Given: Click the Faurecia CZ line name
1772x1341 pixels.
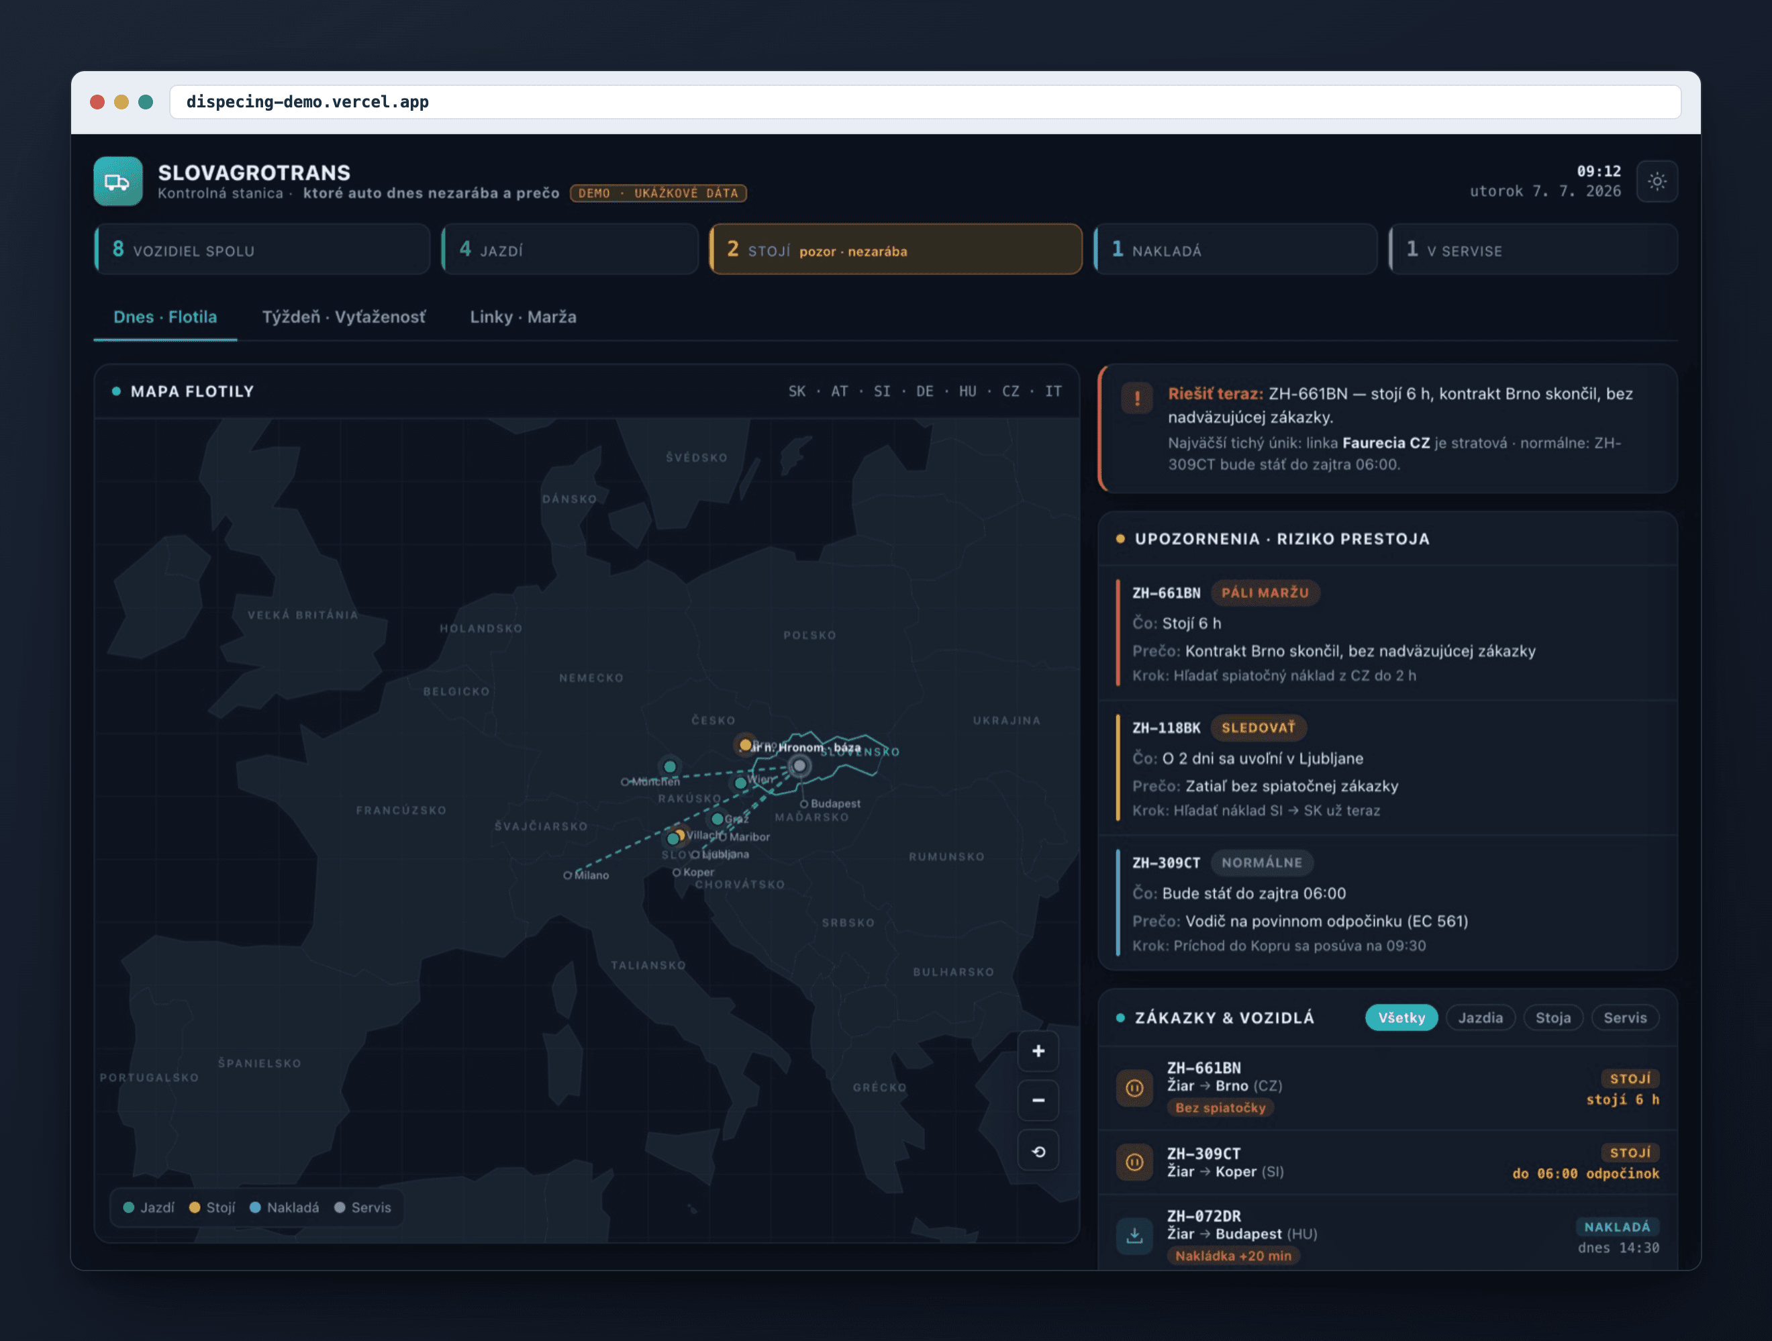Looking at the screenshot, I should coord(1386,443).
